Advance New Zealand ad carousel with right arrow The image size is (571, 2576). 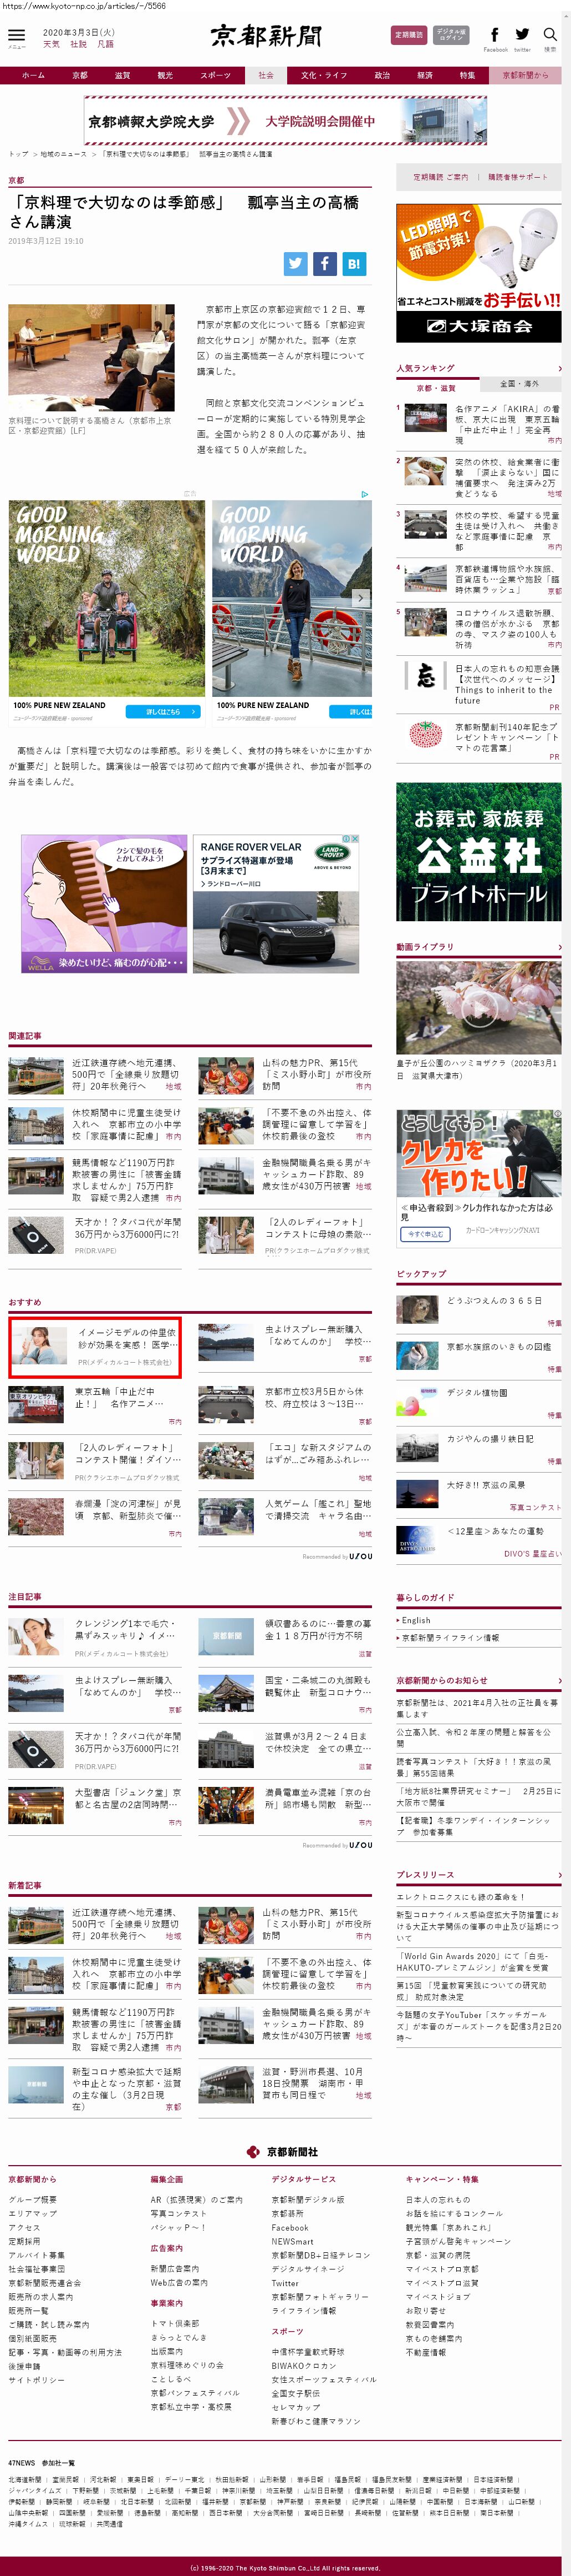[361, 597]
